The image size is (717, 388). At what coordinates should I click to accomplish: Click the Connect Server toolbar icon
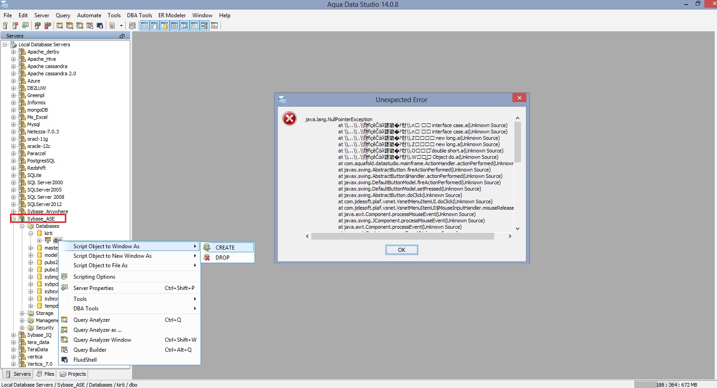click(x=38, y=26)
